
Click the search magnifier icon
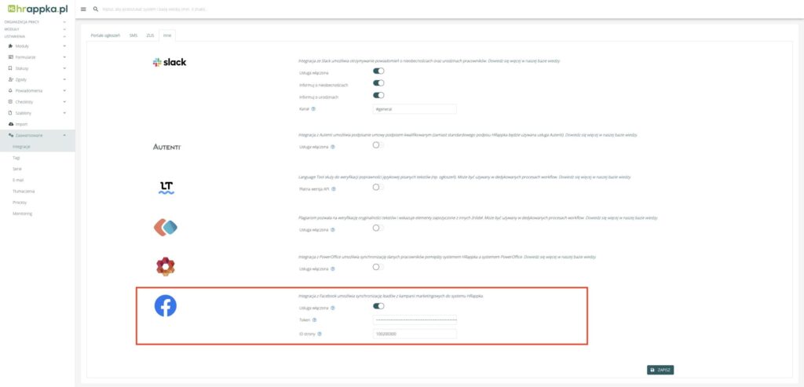(x=96, y=9)
